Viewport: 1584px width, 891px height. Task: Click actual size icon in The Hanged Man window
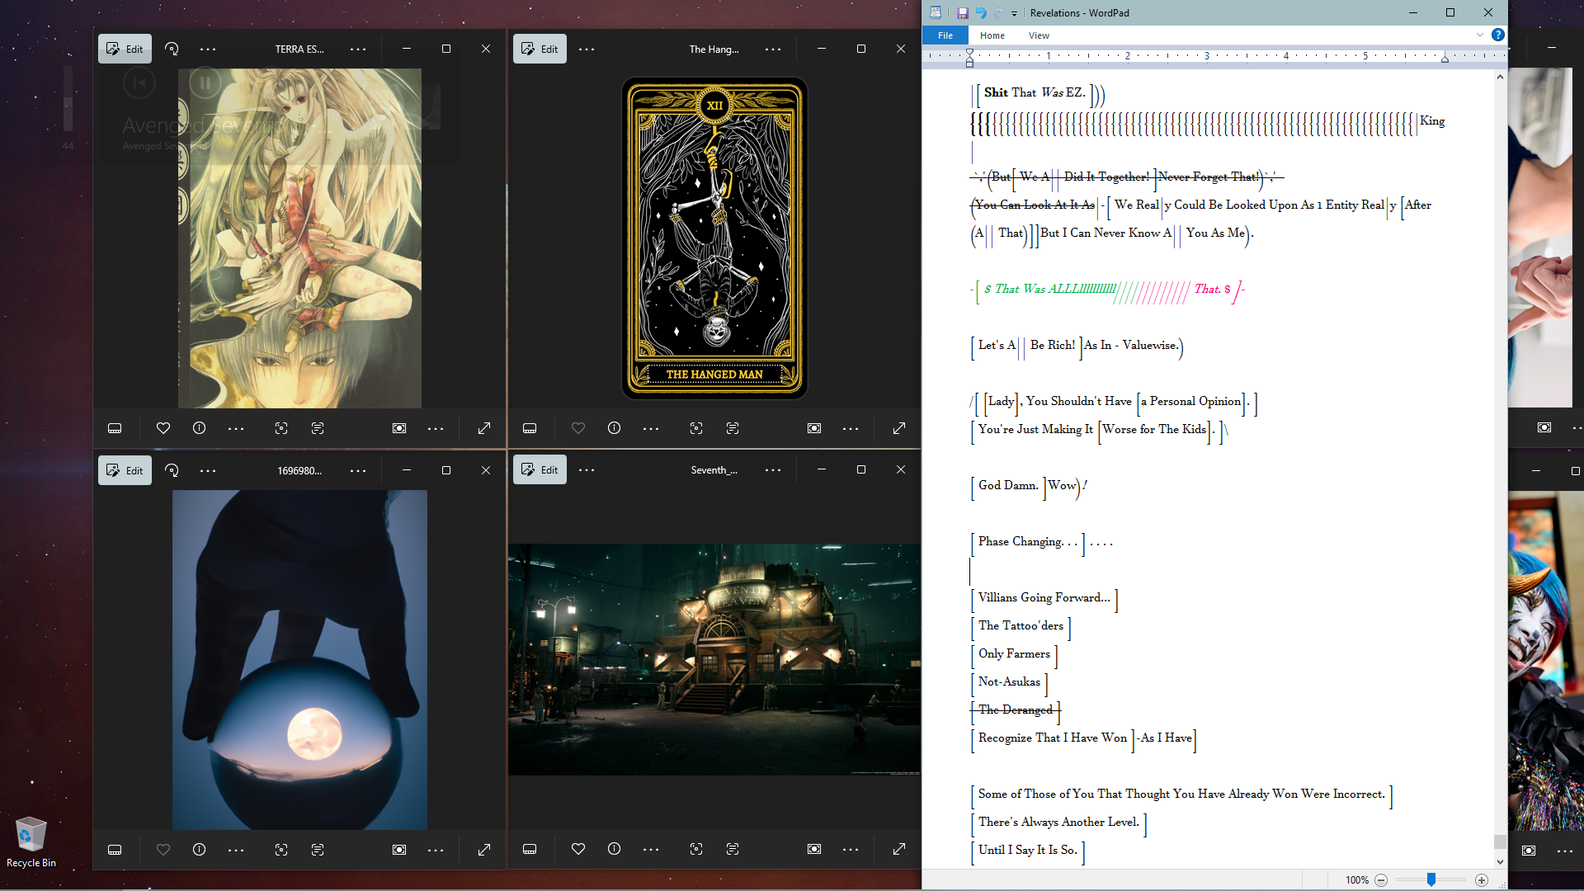click(x=814, y=428)
